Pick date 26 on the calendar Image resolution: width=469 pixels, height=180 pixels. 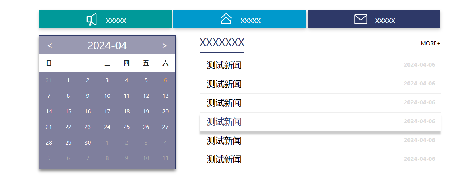point(146,127)
